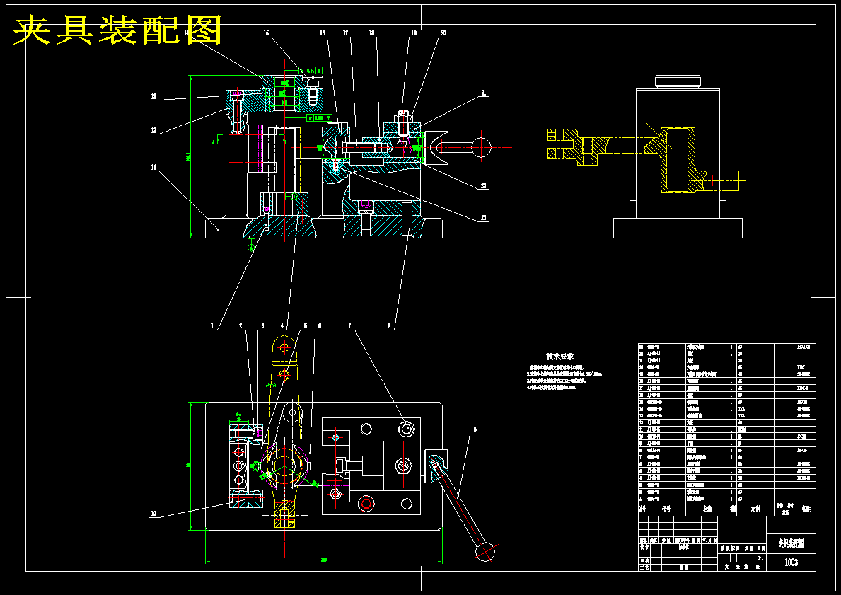Click the yellow title '夹具装配图'
The image size is (841, 595).
point(117,30)
